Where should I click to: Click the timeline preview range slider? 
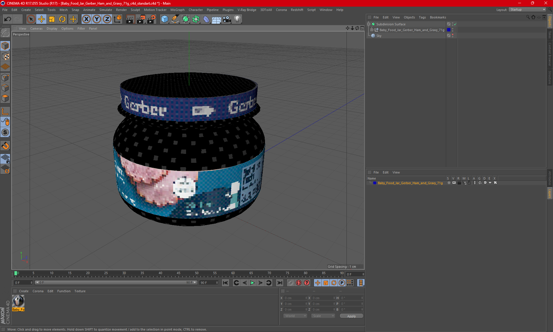[116, 282]
